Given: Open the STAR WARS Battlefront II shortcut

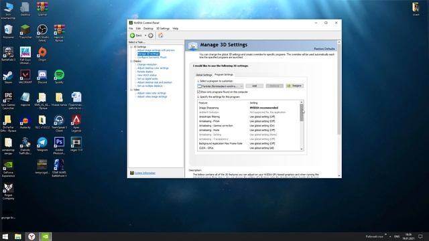Looking at the screenshot, I should 59,169.
